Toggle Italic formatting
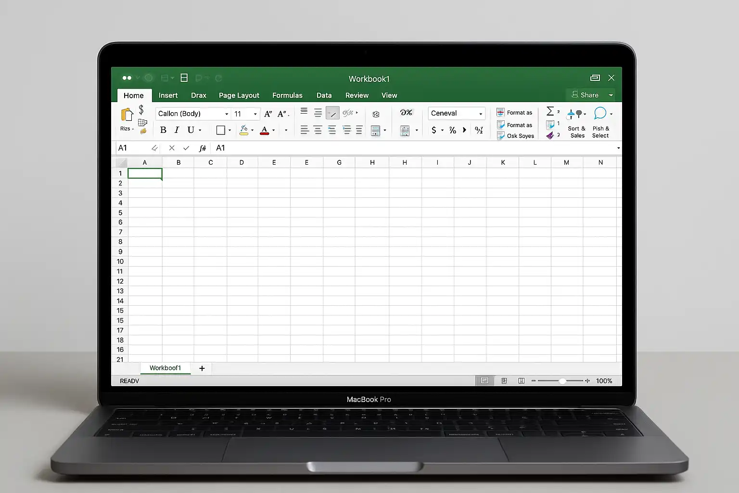Viewport: 739px width, 493px height. [177, 130]
